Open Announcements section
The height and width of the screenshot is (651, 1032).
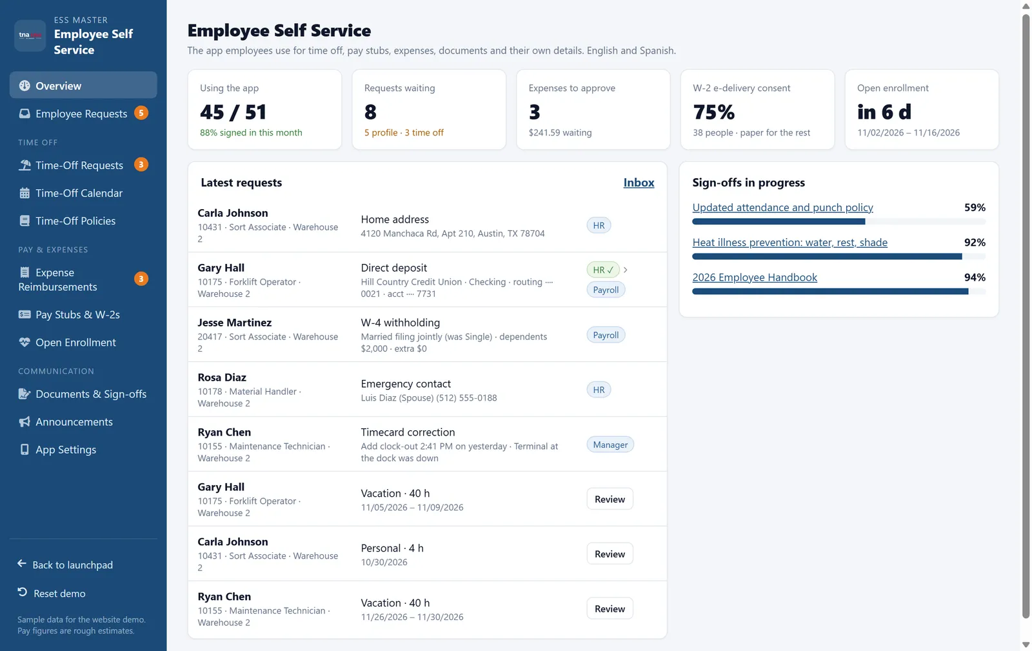(x=83, y=422)
